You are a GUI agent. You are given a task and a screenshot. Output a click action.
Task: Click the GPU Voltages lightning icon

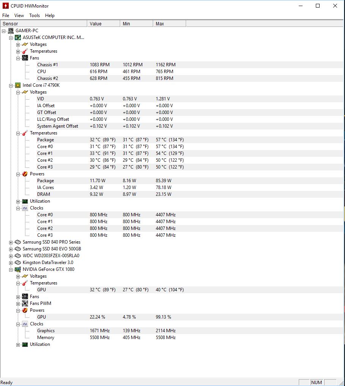[25, 276]
